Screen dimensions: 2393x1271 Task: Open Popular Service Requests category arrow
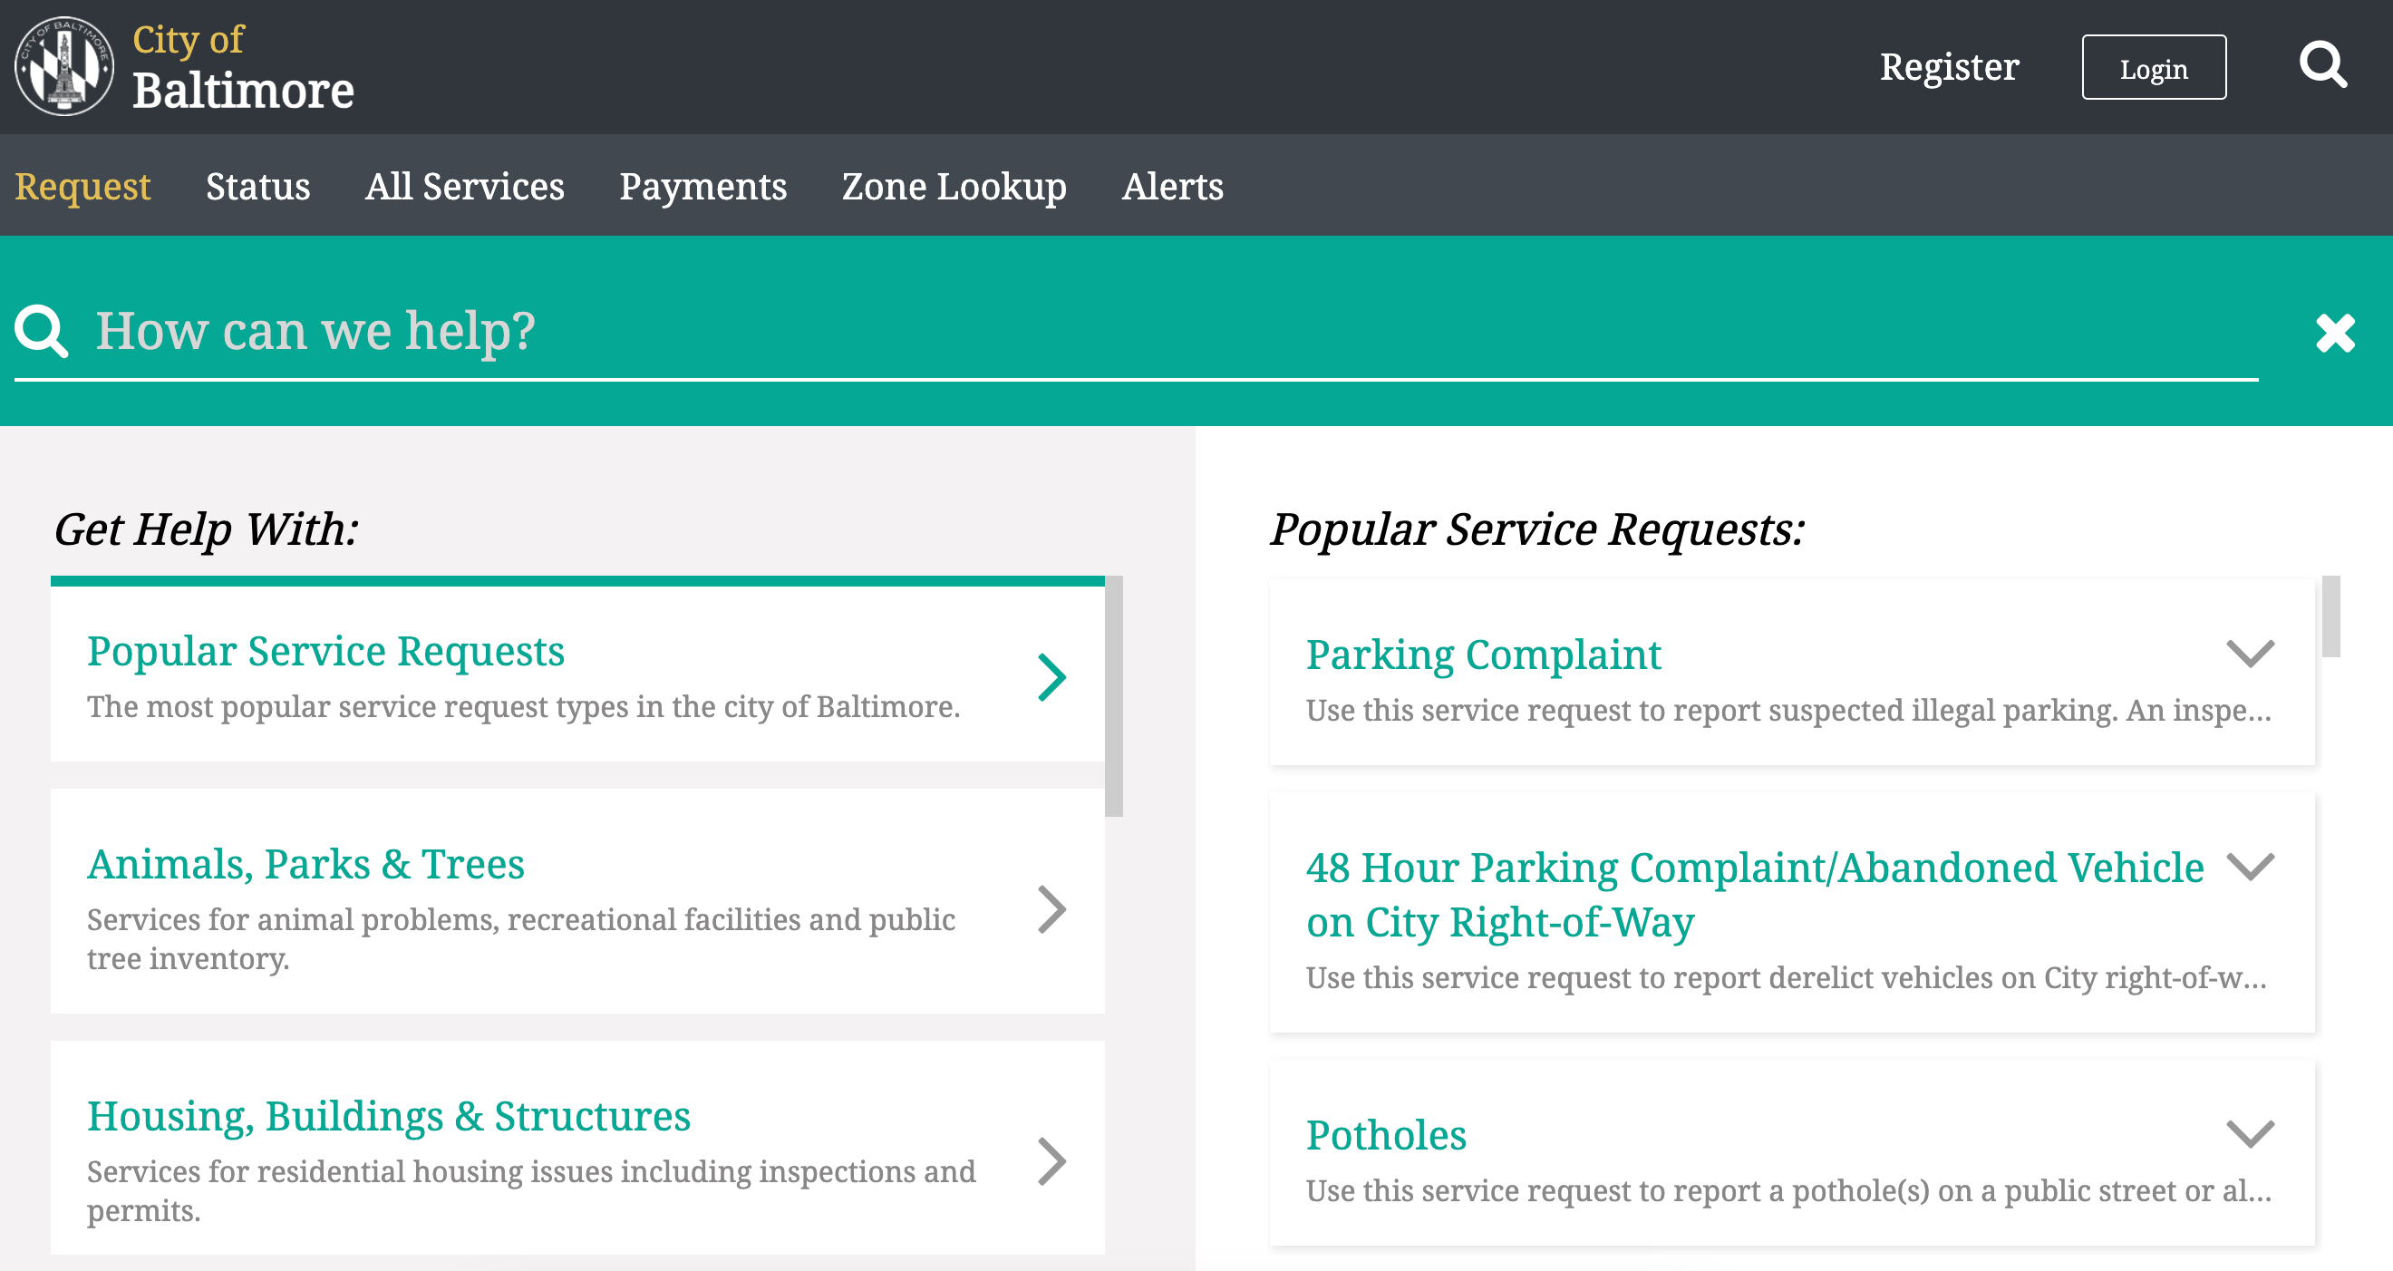click(1051, 676)
